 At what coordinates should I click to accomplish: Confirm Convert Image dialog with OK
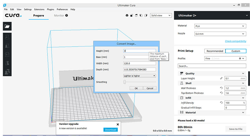(x=136, y=88)
